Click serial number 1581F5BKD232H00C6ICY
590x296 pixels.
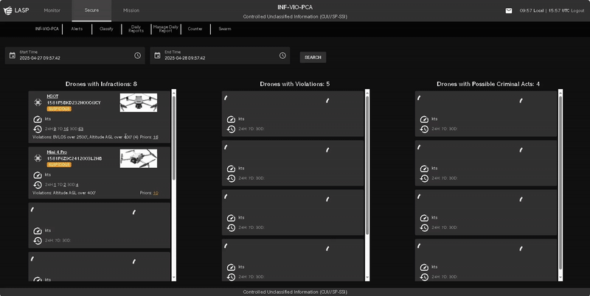(74, 102)
